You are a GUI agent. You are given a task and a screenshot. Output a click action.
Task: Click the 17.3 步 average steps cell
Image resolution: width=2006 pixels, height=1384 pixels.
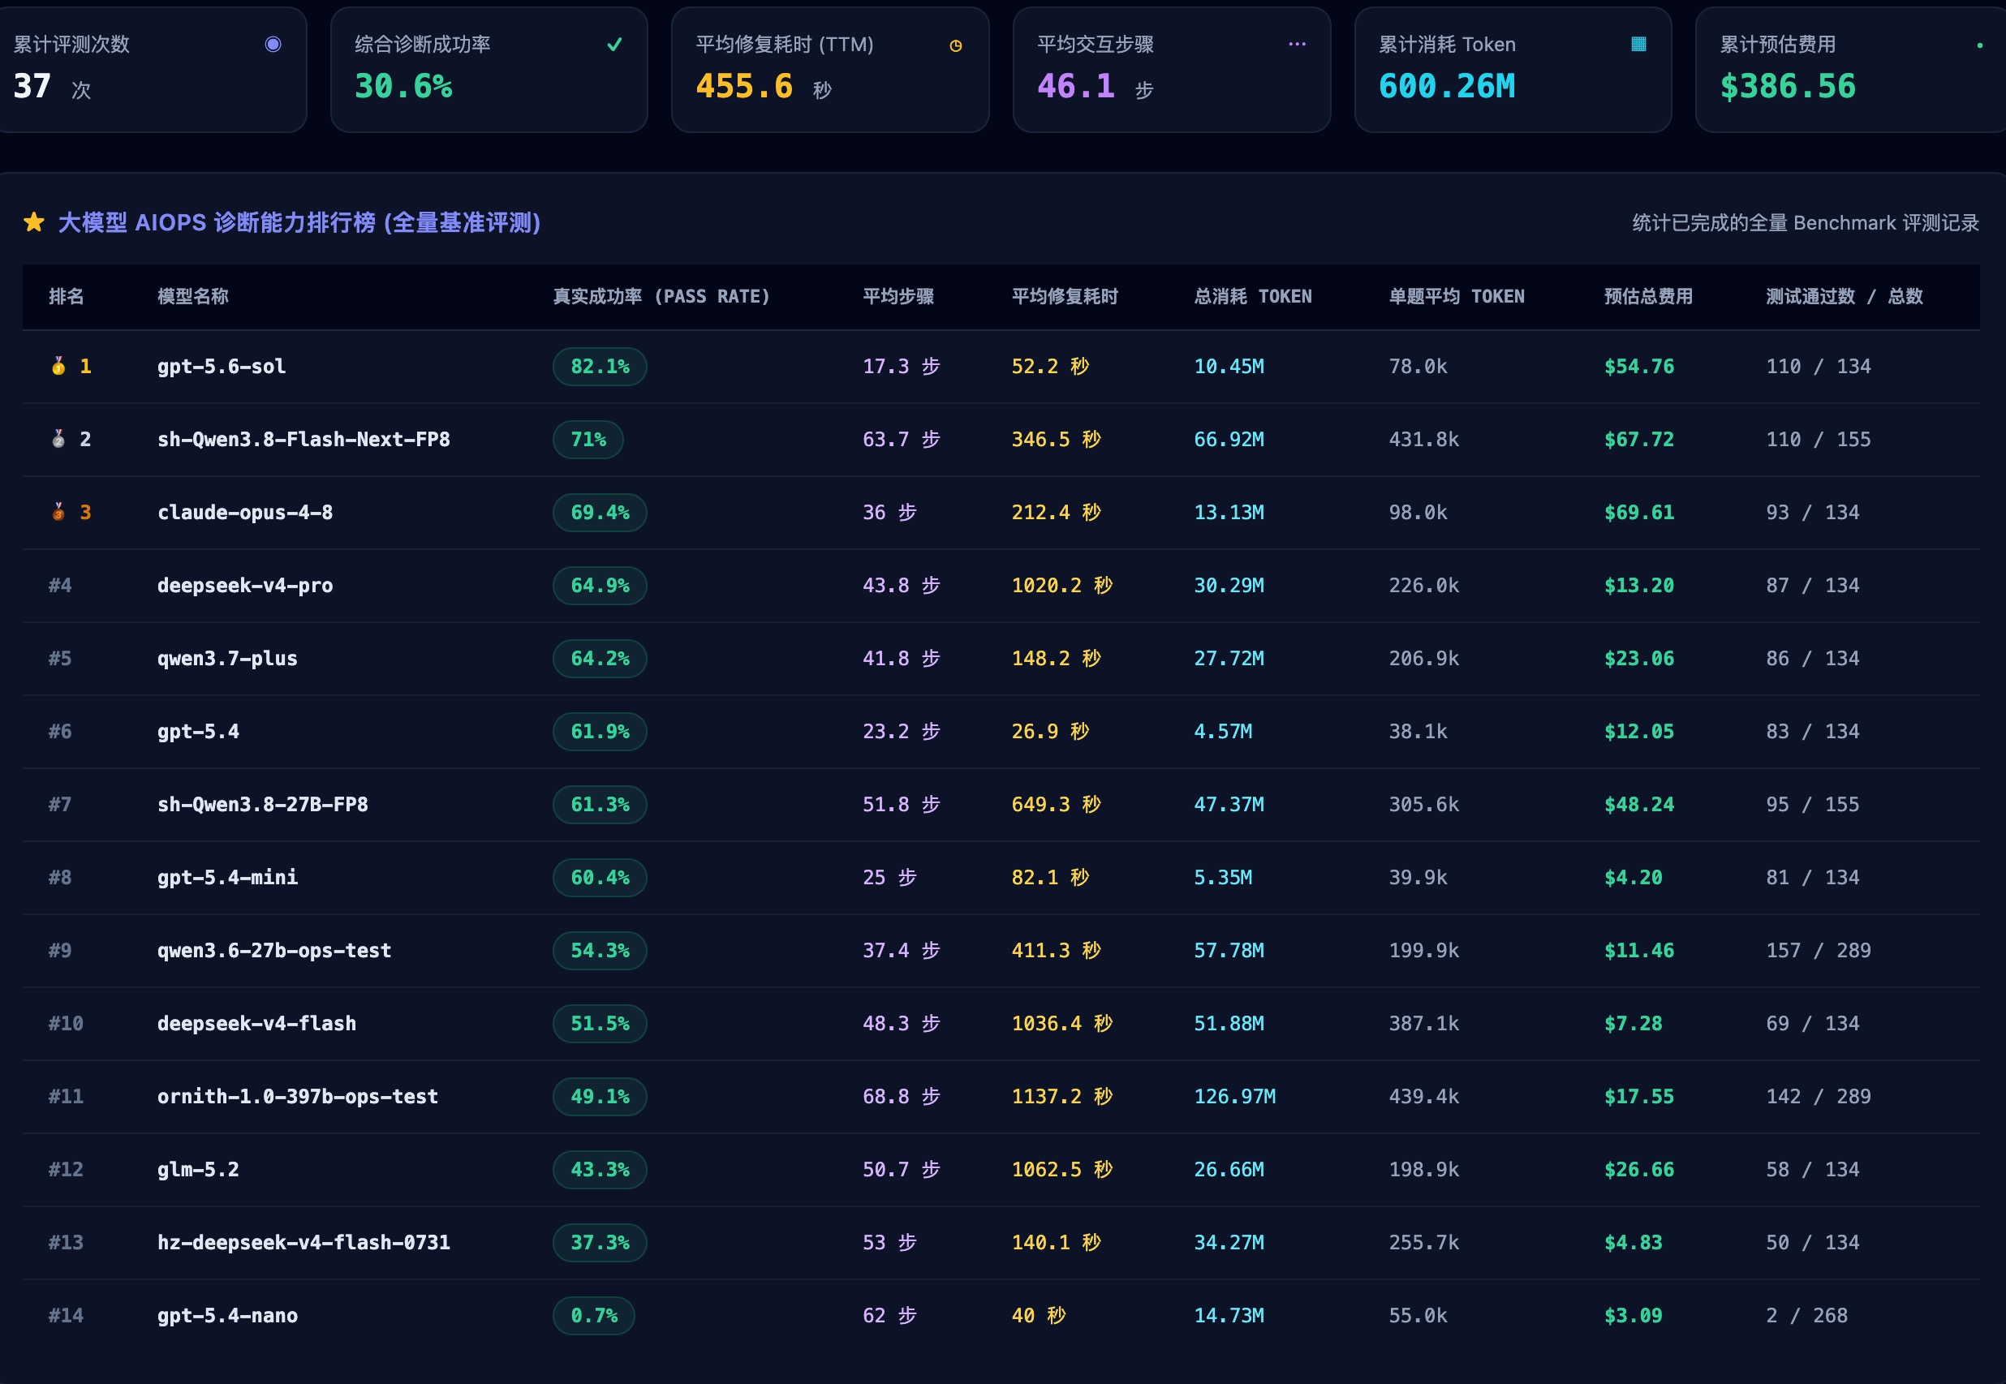[x=901, y=366]
